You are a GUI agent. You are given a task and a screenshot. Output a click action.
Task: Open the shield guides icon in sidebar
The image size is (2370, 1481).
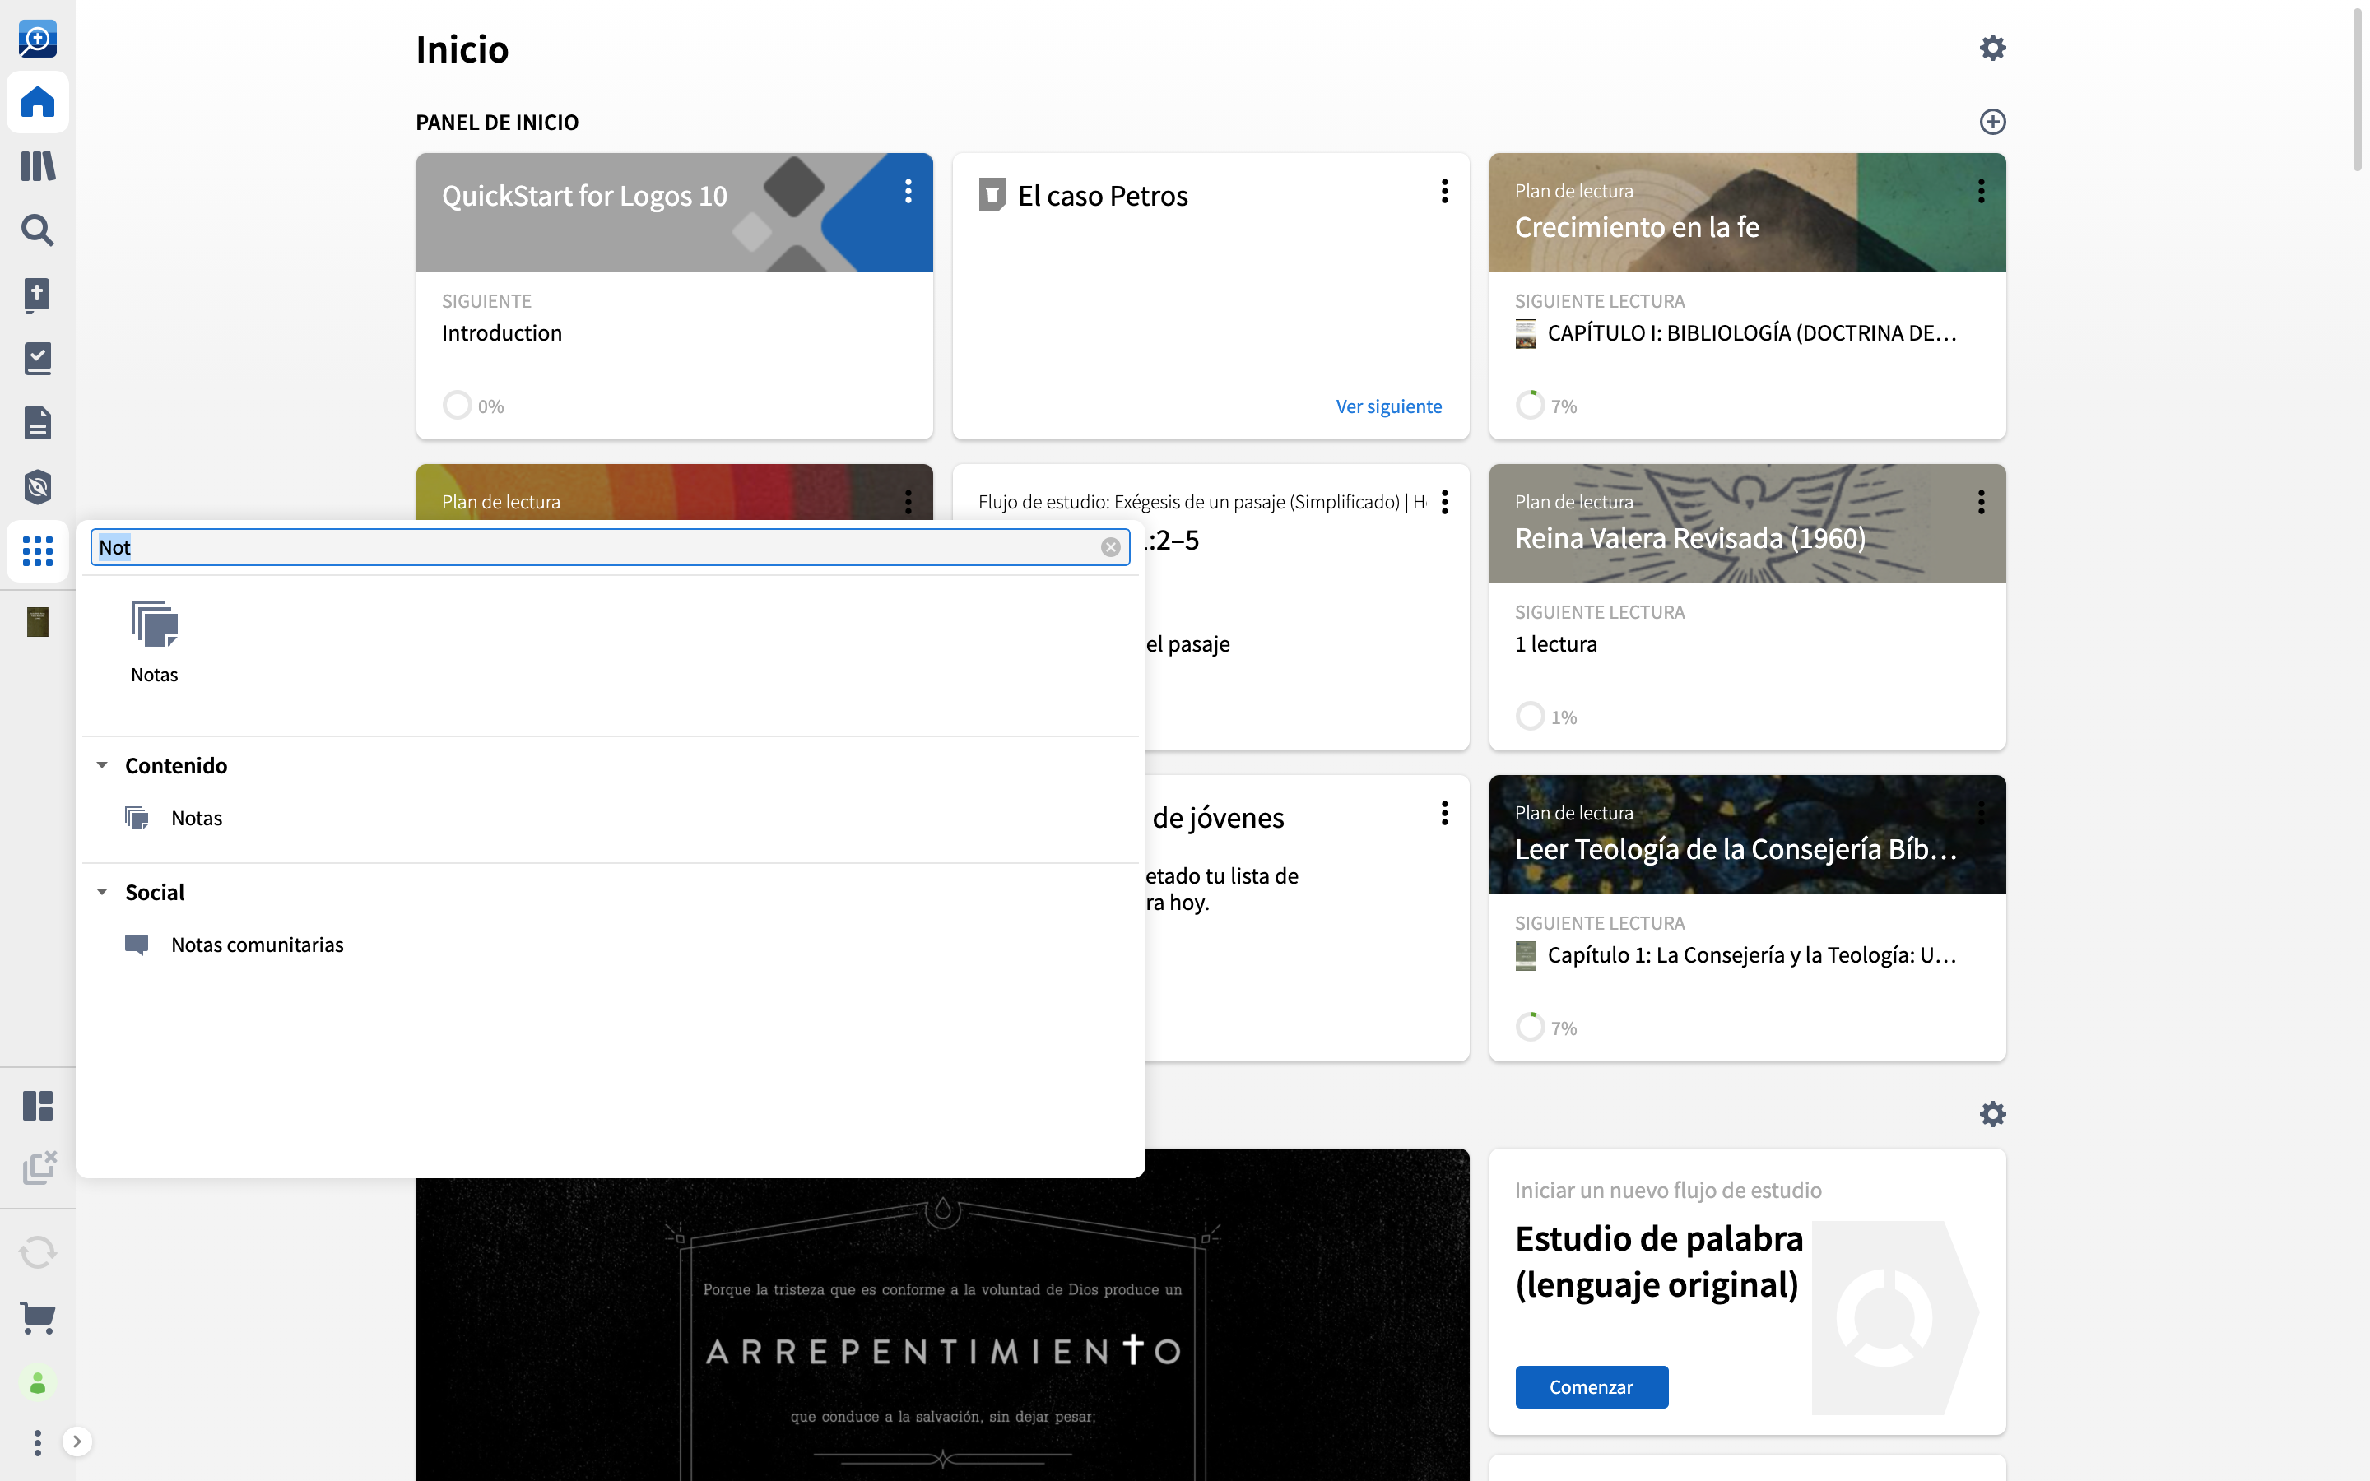click(37, 487)
